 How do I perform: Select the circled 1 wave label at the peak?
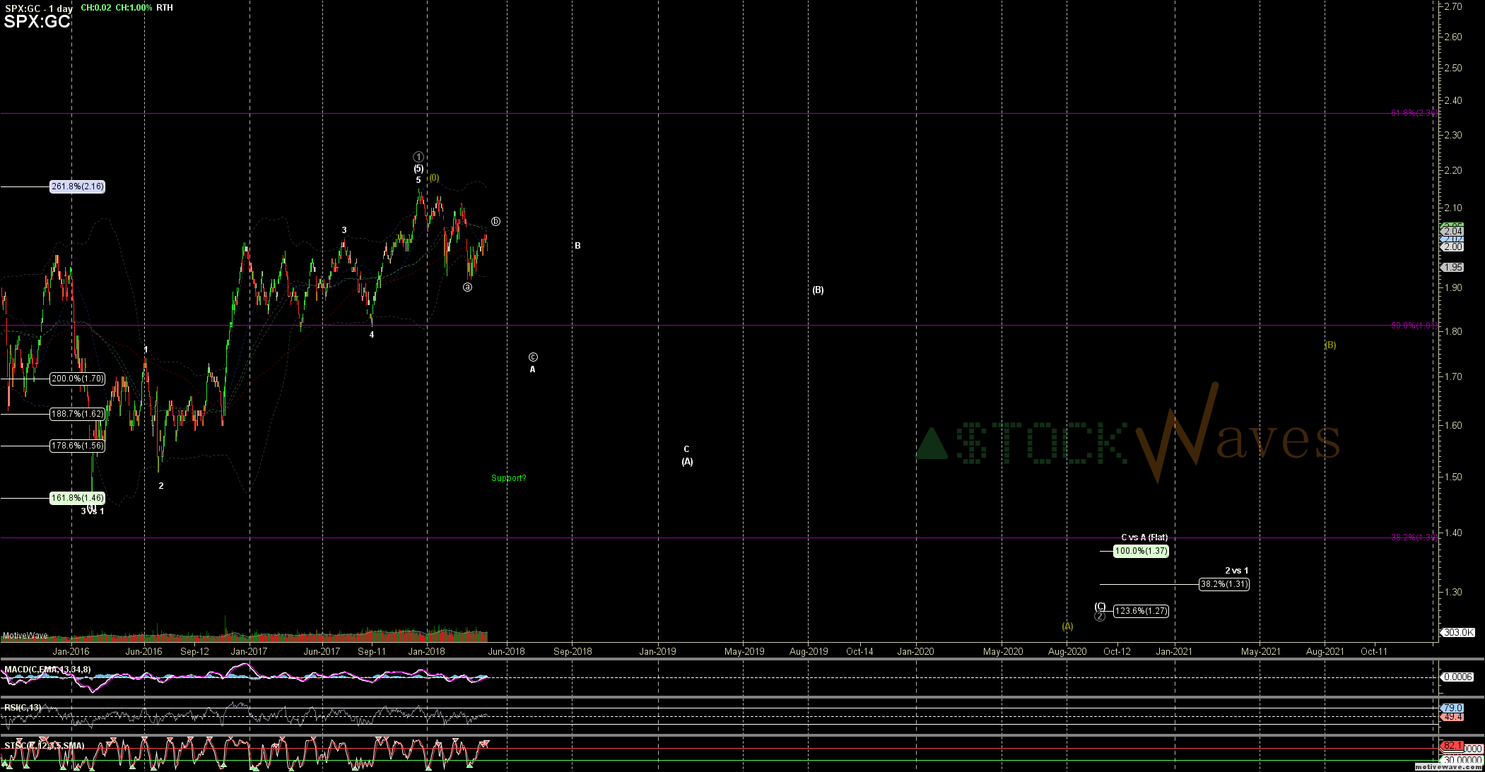418,157
